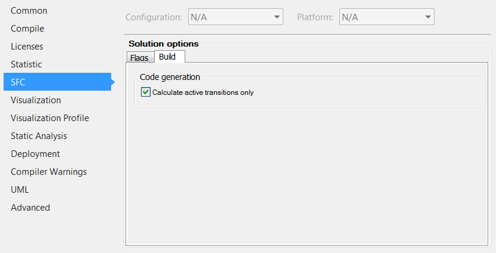Screen dimensions: 496x253
Task: Open the Common settings page
Action: tap(29, 11)
